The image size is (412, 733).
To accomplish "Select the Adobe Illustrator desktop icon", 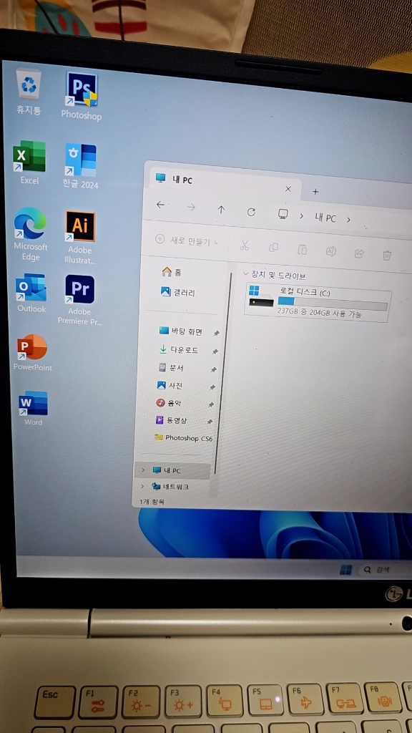I will [x=79, y=238].
